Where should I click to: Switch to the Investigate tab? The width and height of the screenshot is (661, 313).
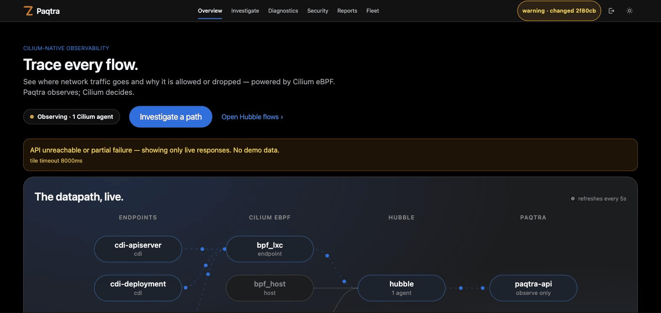click(245, 11)
